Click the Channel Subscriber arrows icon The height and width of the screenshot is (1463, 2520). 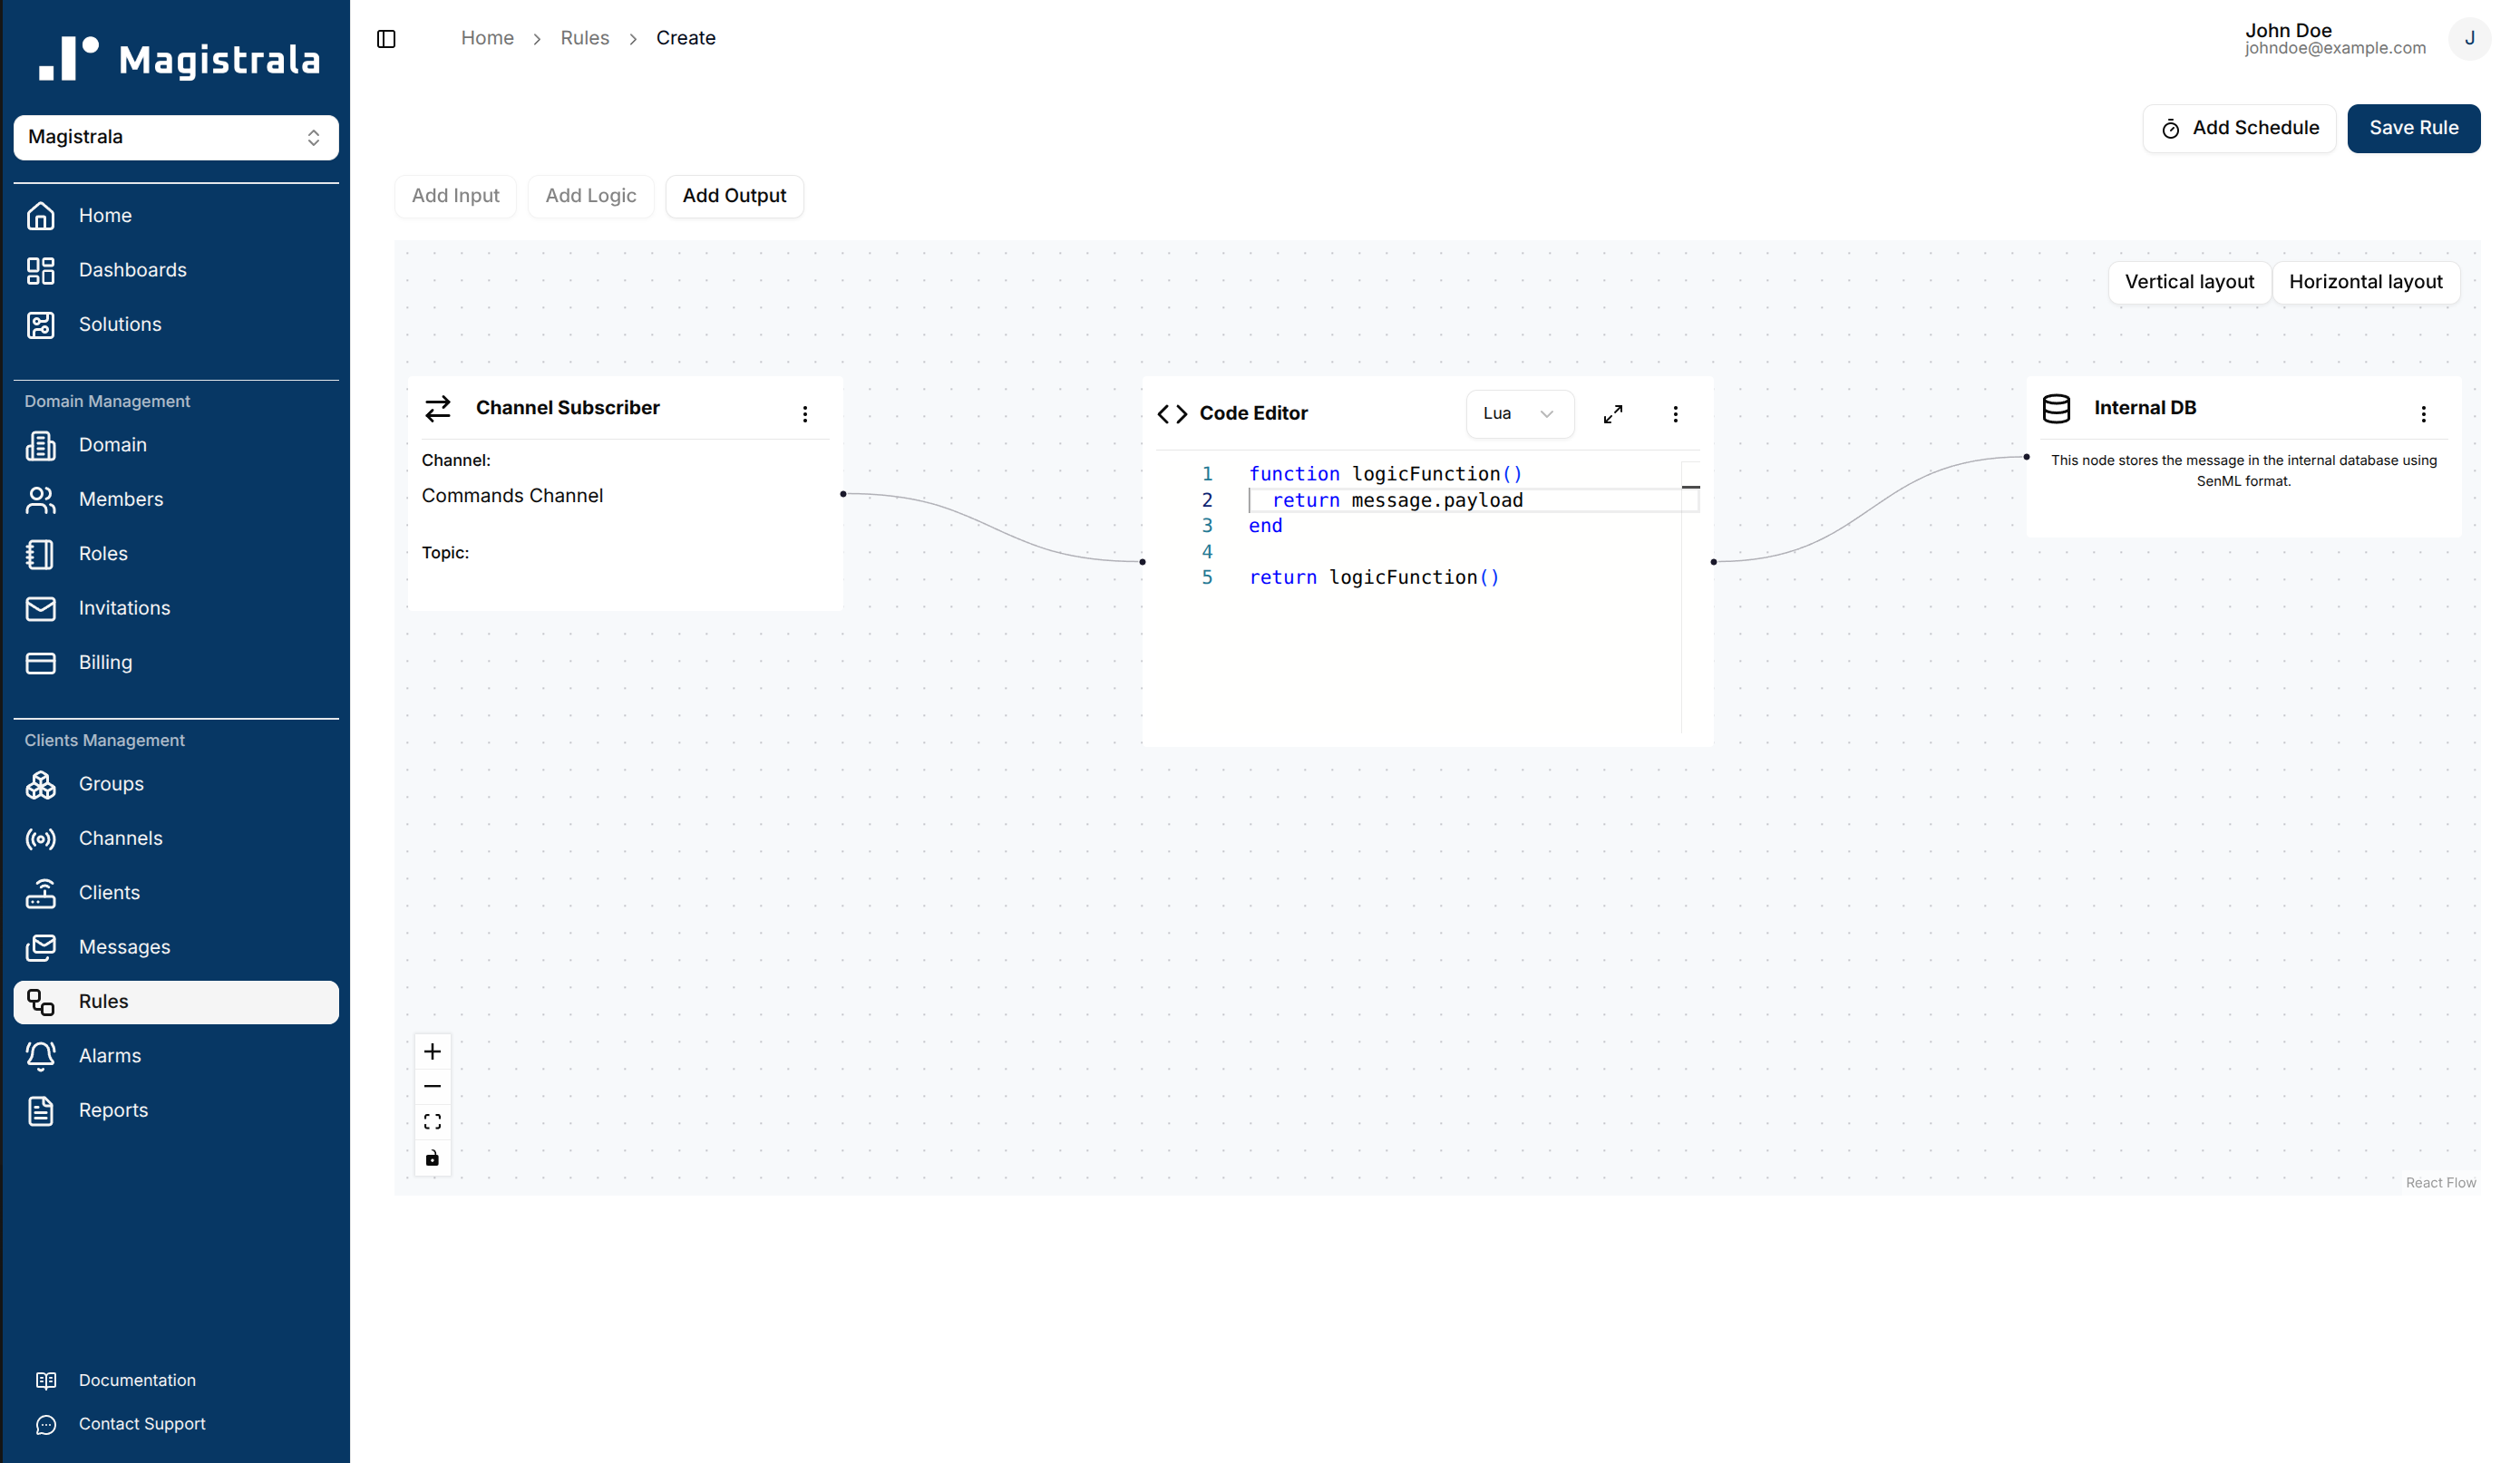tap(438, 409)
